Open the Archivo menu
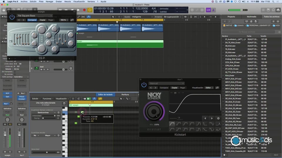Screen dimensions: 282x158 (x=24, y=1)
